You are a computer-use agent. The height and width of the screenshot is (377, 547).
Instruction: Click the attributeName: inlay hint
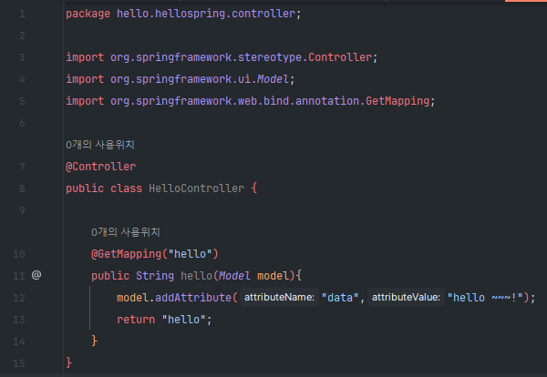(x=279, y=297)
